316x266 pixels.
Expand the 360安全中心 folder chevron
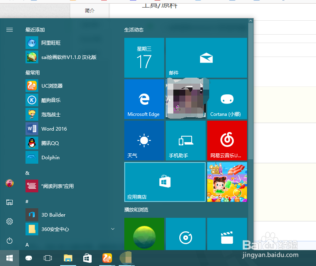click(113, 229)
